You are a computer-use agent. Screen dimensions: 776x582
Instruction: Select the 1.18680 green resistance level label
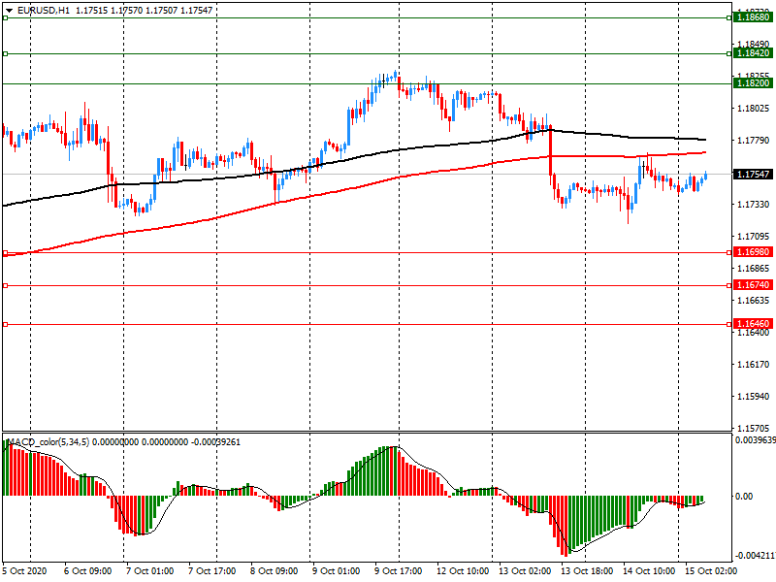(753, 17)
